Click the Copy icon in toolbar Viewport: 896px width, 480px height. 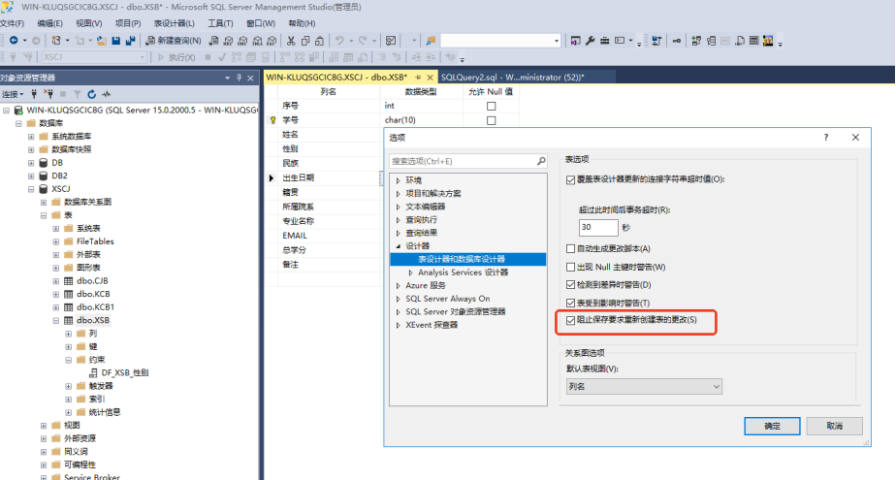[x=305, y=41]
